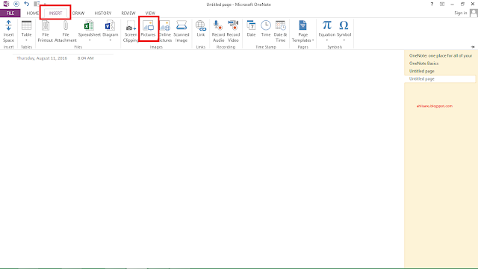
Task: Open Help with the question mark
Action: [x=432, y=4]
